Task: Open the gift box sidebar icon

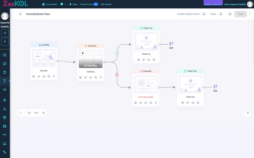Action: pos(4,118)
